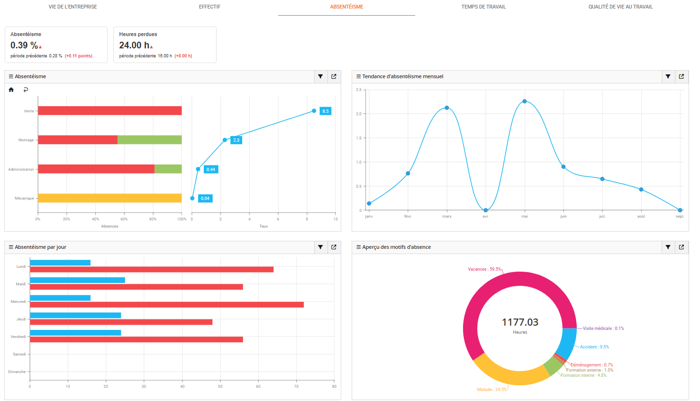
Task: Open the filter dropdown on Absentéisme par jour
Action: pos(320,247)
